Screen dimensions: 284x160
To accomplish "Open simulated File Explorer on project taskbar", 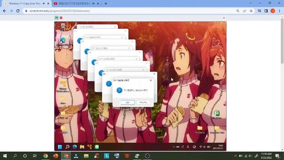I will [x=82, y=147].
